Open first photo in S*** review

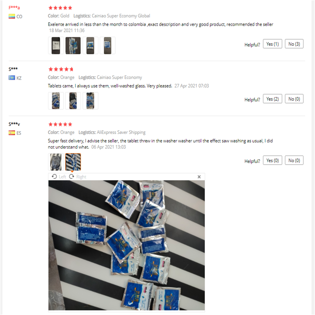pos(56,100)
